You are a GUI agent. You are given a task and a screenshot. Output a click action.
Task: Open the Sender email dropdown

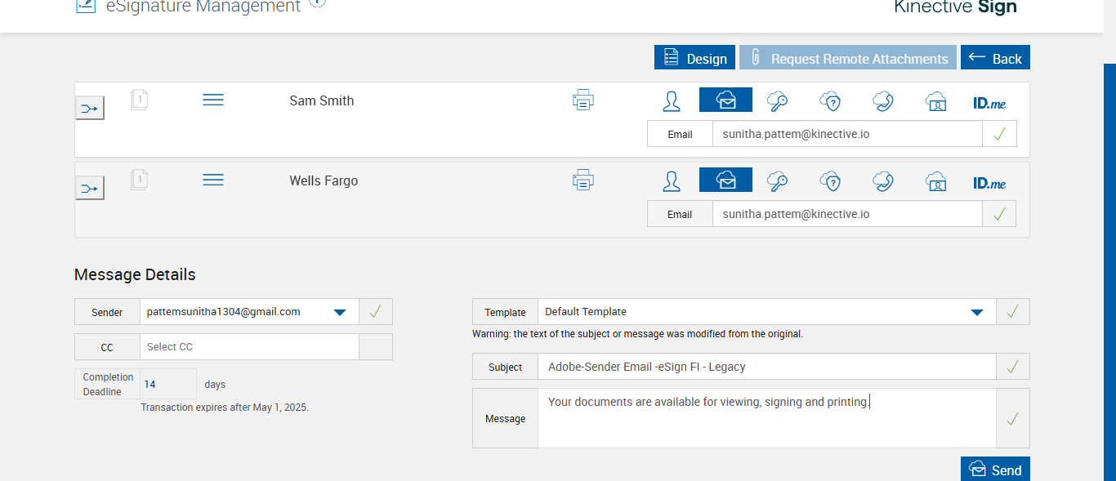tap(340, 312)
